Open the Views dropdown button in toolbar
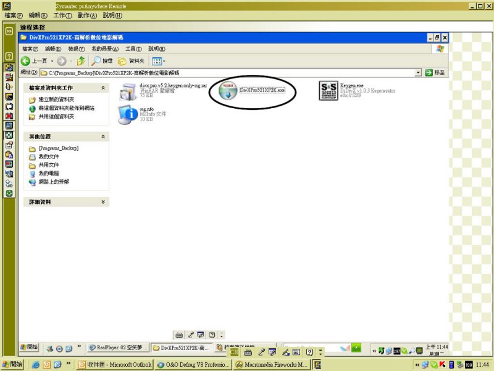494x371 pixels. tap(159, 61)
